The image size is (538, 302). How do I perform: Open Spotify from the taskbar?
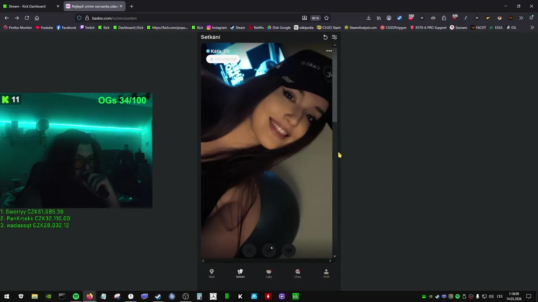click(76, 296)
